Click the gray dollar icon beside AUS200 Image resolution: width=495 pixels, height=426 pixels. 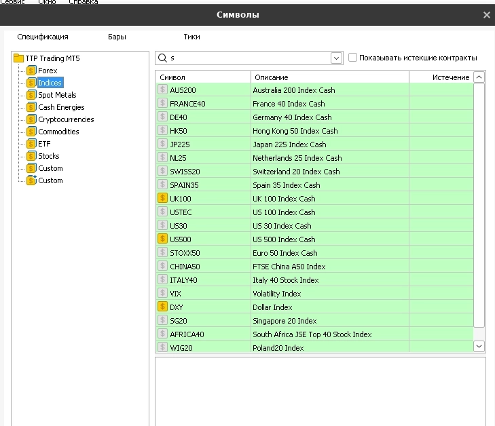162,90
